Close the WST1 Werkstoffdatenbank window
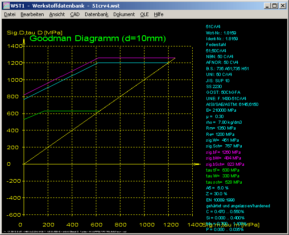 [x=282, y=5]
